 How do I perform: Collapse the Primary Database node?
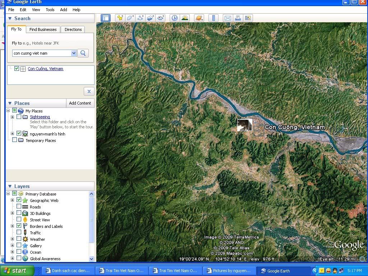click(8, 194)
